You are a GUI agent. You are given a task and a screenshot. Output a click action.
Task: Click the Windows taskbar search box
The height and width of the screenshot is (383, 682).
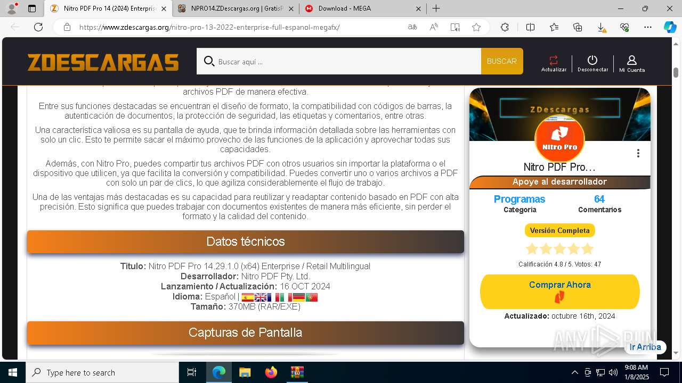102,372
